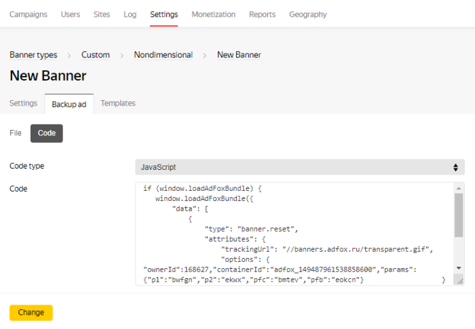
Task: Open the Log page
Action: (x=130, y=14)
